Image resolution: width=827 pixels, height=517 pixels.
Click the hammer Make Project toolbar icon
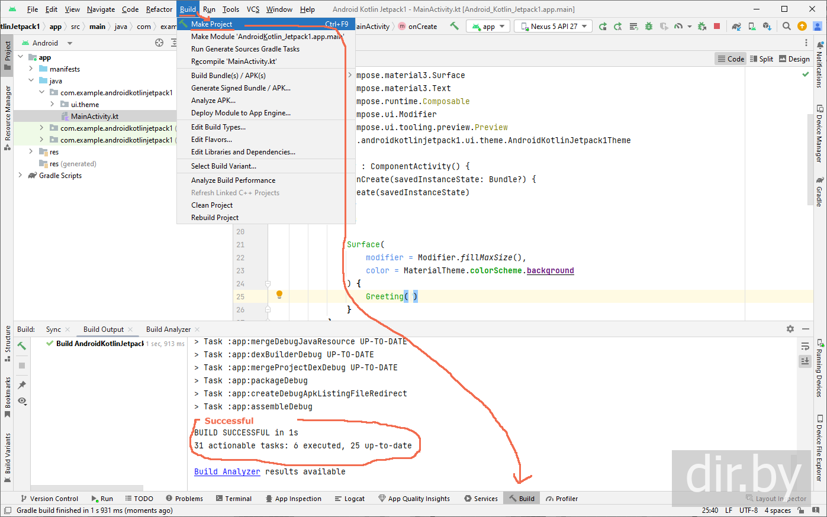(454, 26)
